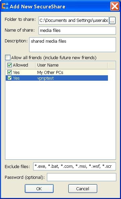
Task: Close the Add New SecureShare dialog
Action: tap(115, 6)
